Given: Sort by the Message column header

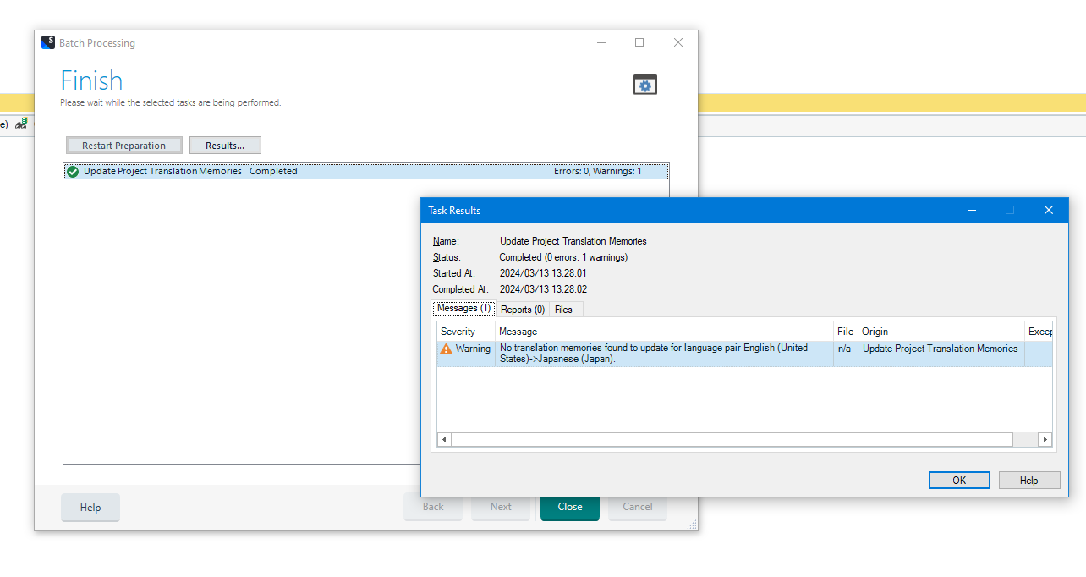Looking at the screenshot, I should click(665, 332).
